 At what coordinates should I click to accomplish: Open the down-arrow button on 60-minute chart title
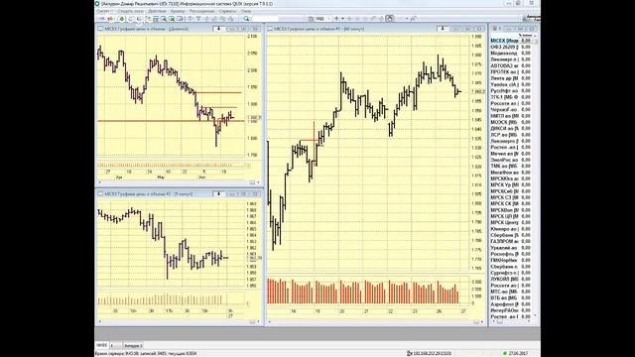coord(443,29)
